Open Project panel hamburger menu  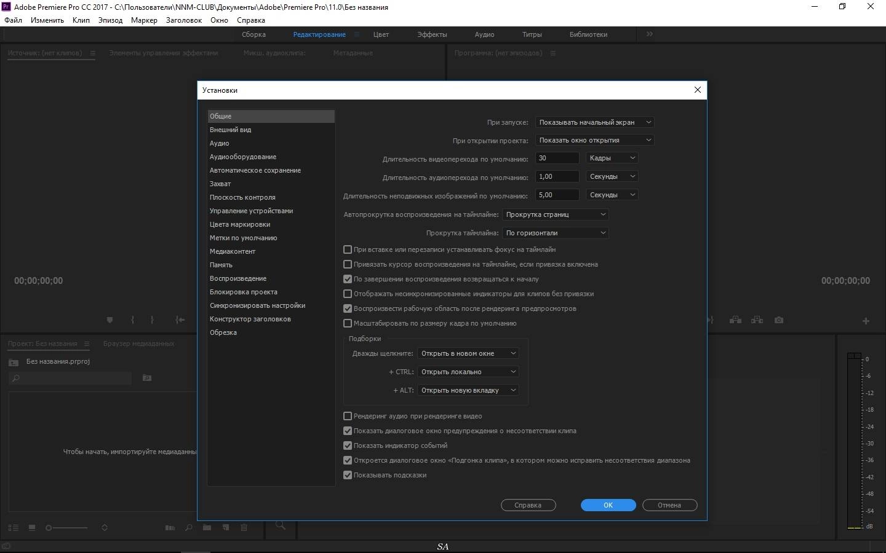[87, 344]
